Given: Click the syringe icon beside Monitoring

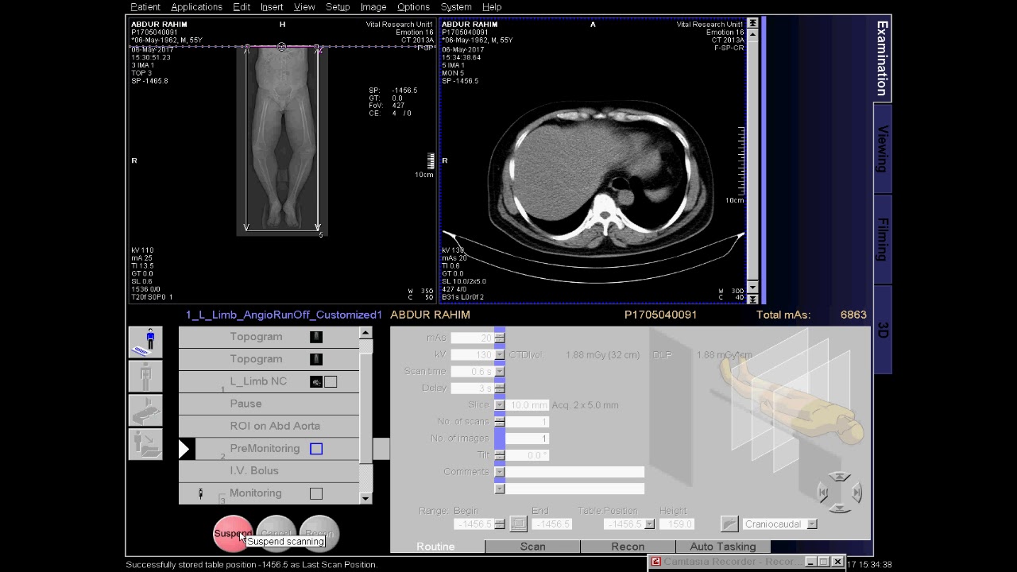Looking at the screenshot, I should coord(200,494).
